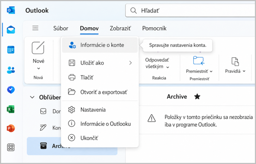
Task: Collapse the Obľúbené favorites section
Action: [32, 97]
